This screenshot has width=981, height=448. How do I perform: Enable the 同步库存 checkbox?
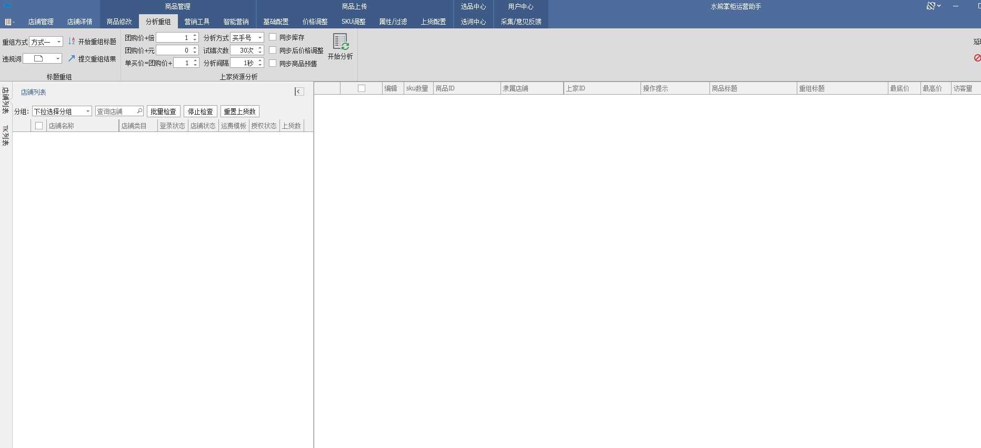tap(273, 37)
